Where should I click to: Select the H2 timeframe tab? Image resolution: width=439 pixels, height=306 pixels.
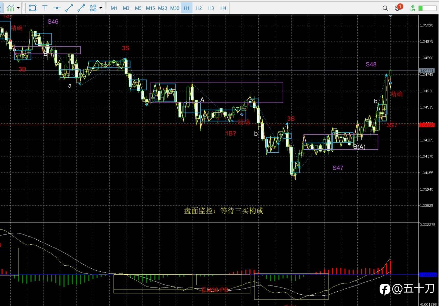(199, 8)
